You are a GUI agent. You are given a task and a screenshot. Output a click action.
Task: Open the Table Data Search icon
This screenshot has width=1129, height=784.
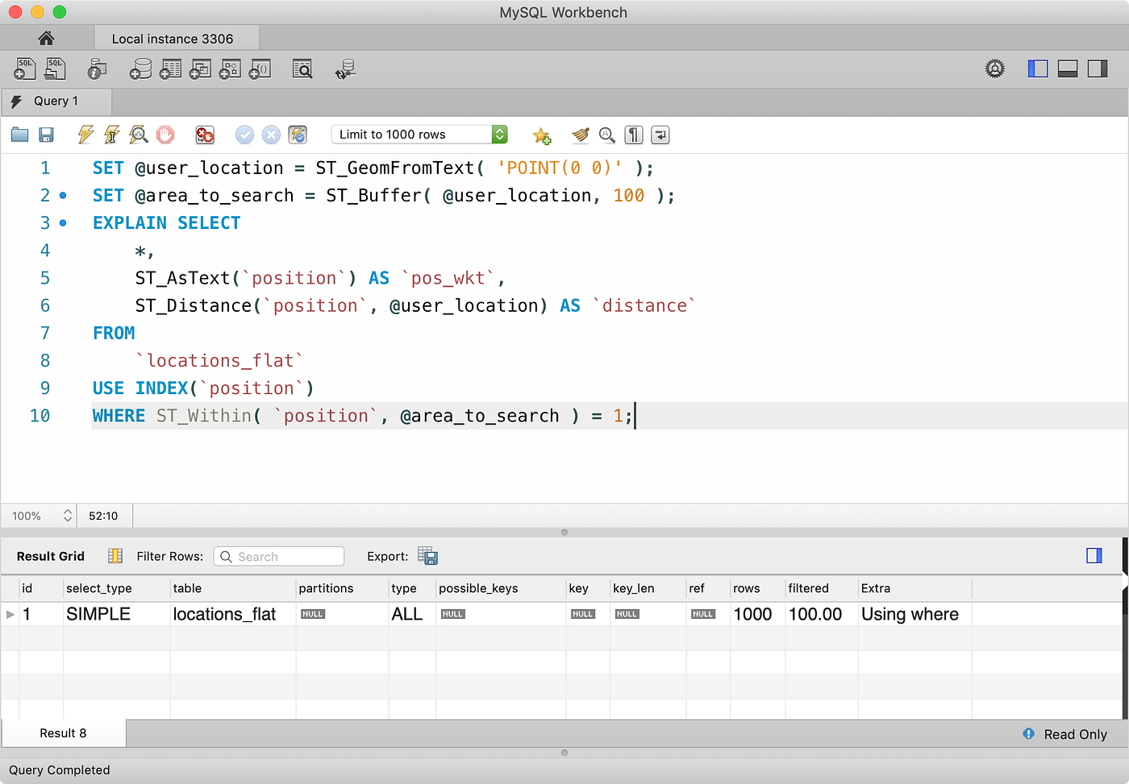point(302,68)
